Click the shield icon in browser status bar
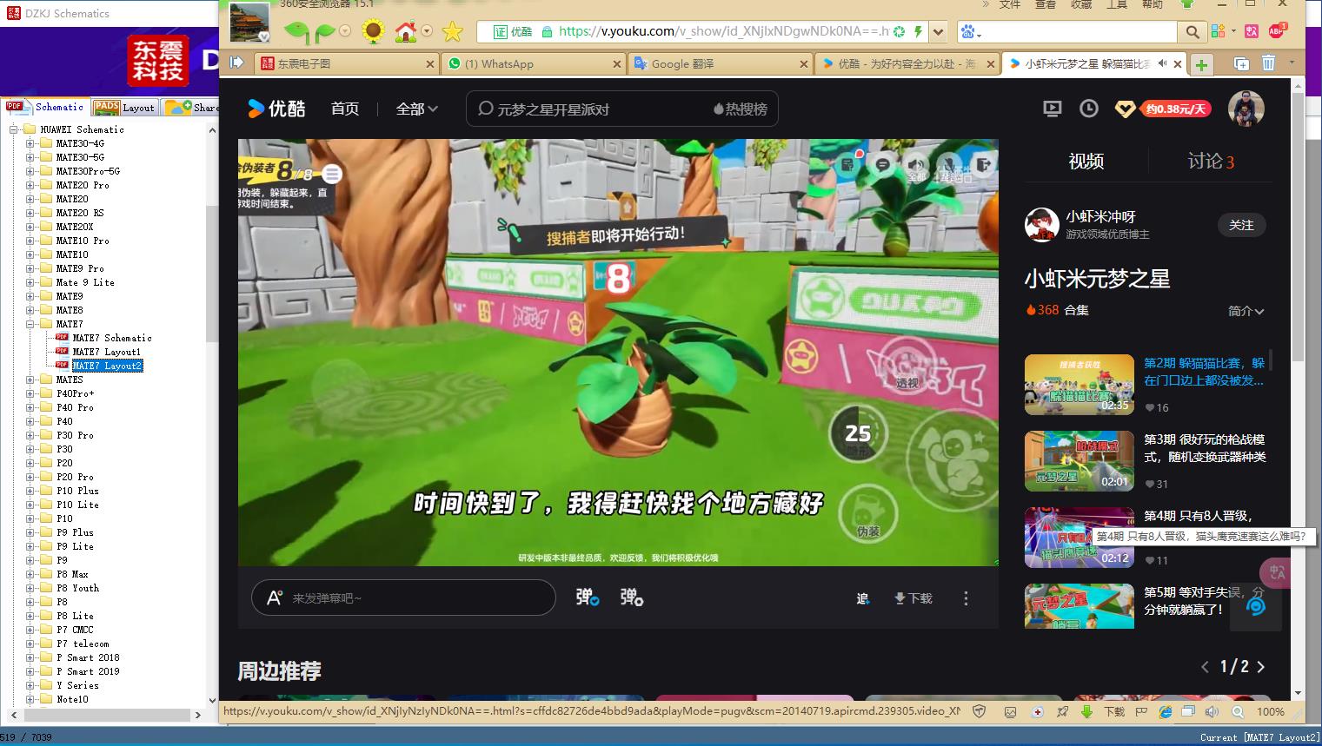This screenshot has width=1322, height=746. pyautogui.click(x=980, y=711)
